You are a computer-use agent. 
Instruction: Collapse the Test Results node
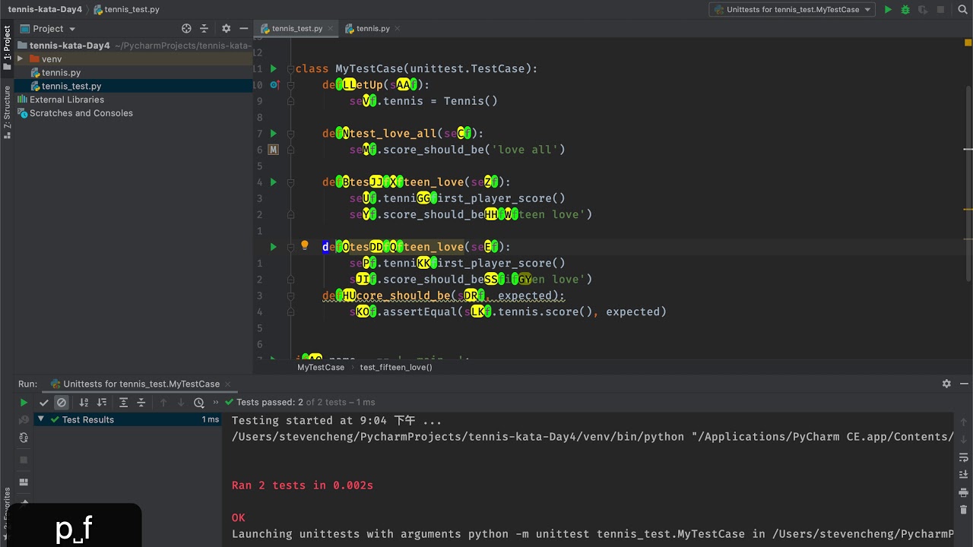(40, 419)
